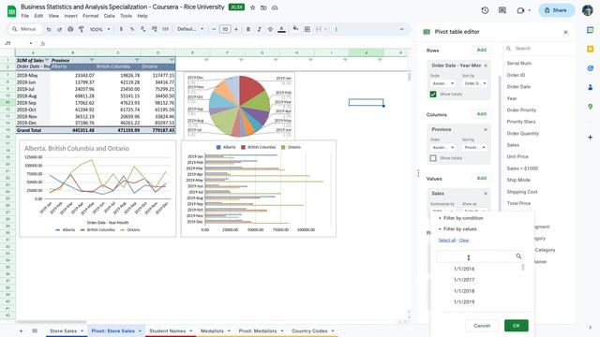
Task: Click Cancel in filter popup
Action: (482, 326)
